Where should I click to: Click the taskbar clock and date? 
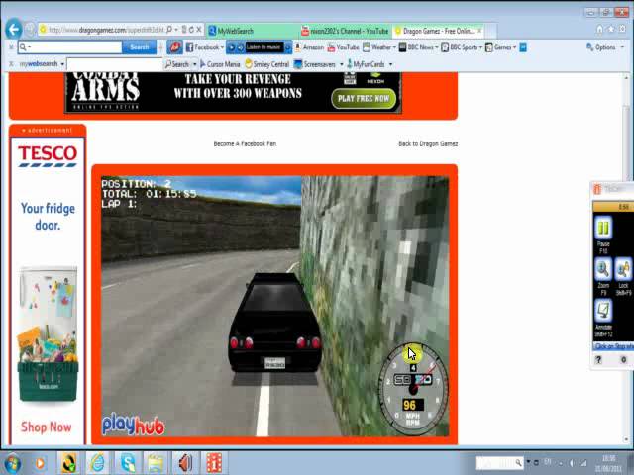coord(608,464)
